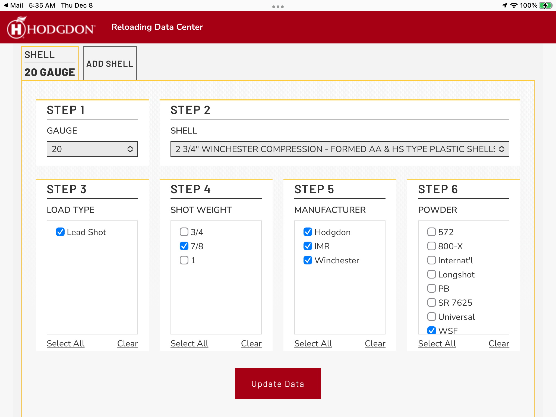Uncheck the Lead Shot checkbox

pyautogui.click(x=60, y=232)
